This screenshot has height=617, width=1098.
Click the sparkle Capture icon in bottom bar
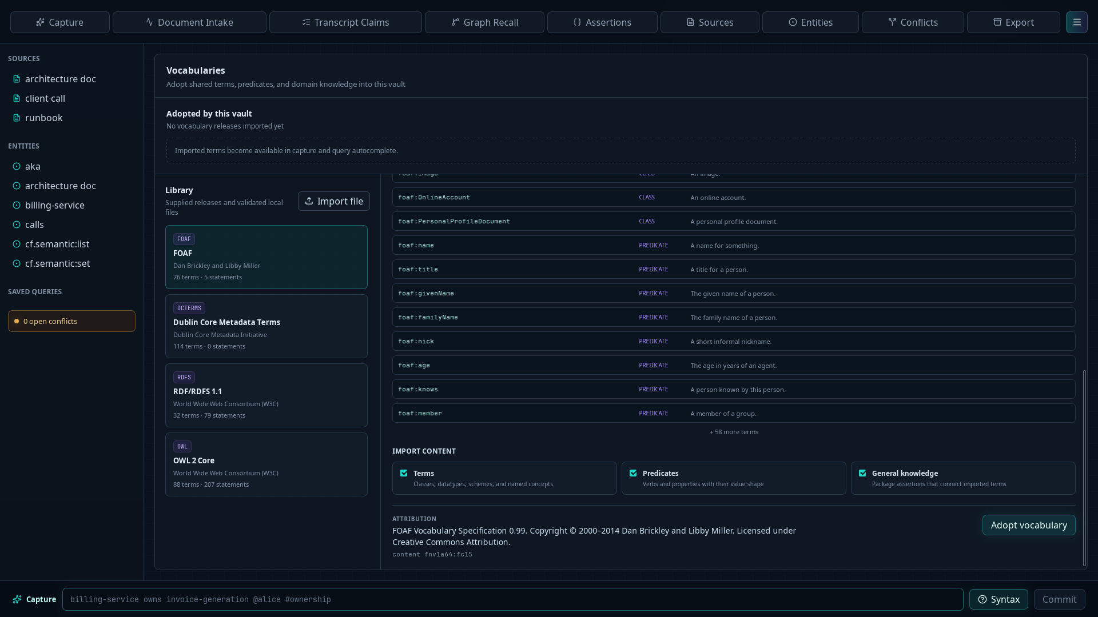17,599
